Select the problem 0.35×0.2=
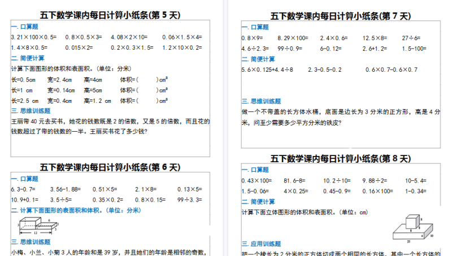452x256 pixels. 108,200
